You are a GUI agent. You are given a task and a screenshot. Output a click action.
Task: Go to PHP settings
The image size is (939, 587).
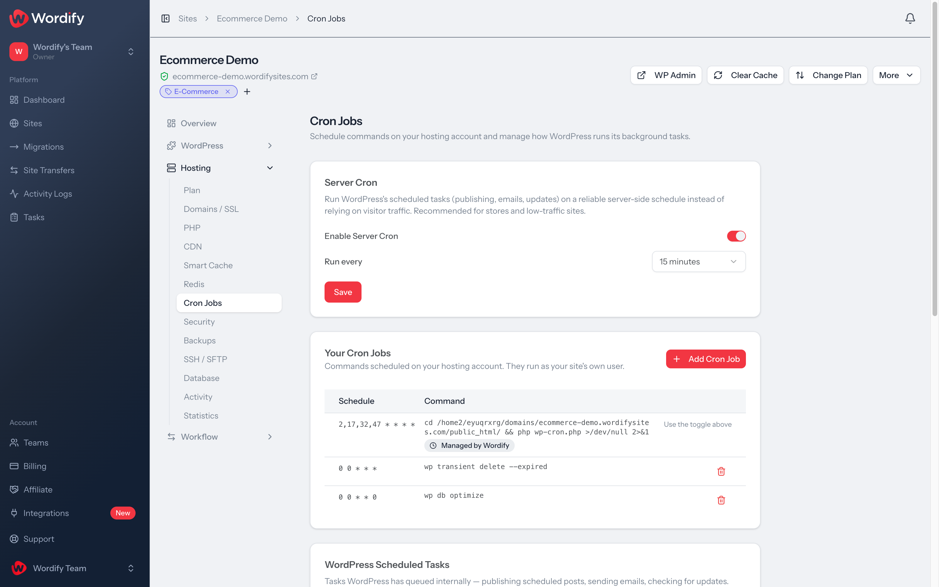[x=192, y=228]
